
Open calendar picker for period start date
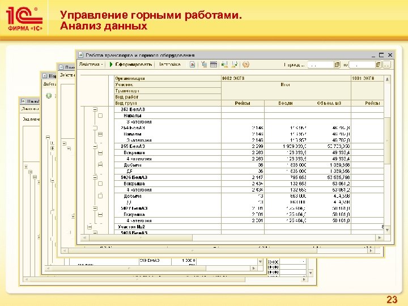pyautogui.click(x=337, y=65)
